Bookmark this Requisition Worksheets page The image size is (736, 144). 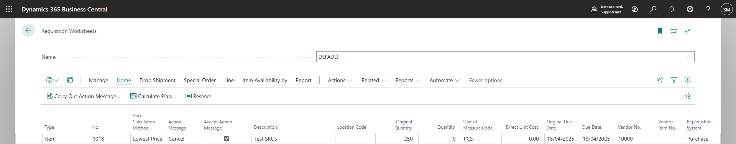(660, 31)
